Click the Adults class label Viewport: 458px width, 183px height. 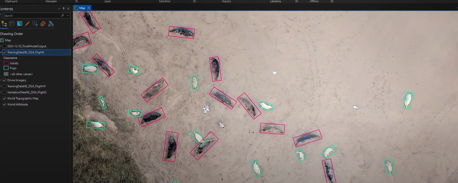[14, 63]
